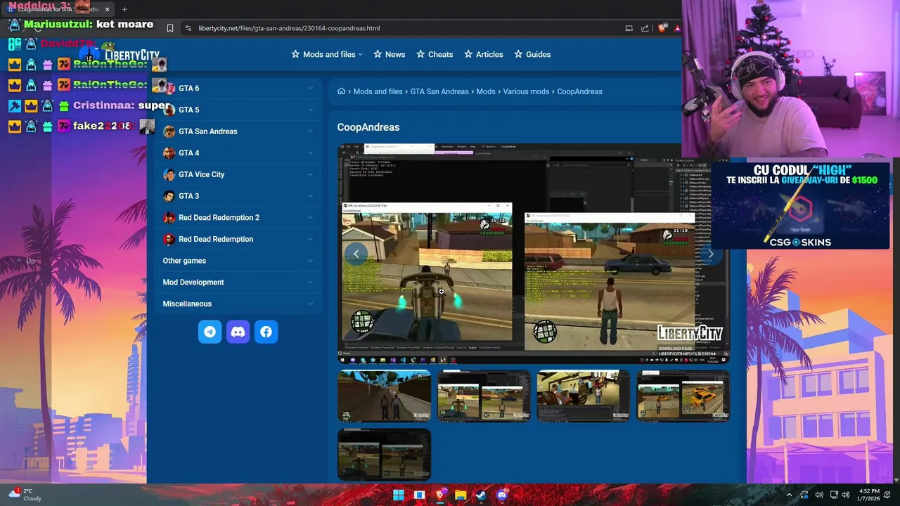900x506 pixels.
Task: Expand the GTA 5 sidebar section
Action: pyautogui.click(x=310, y=110)
